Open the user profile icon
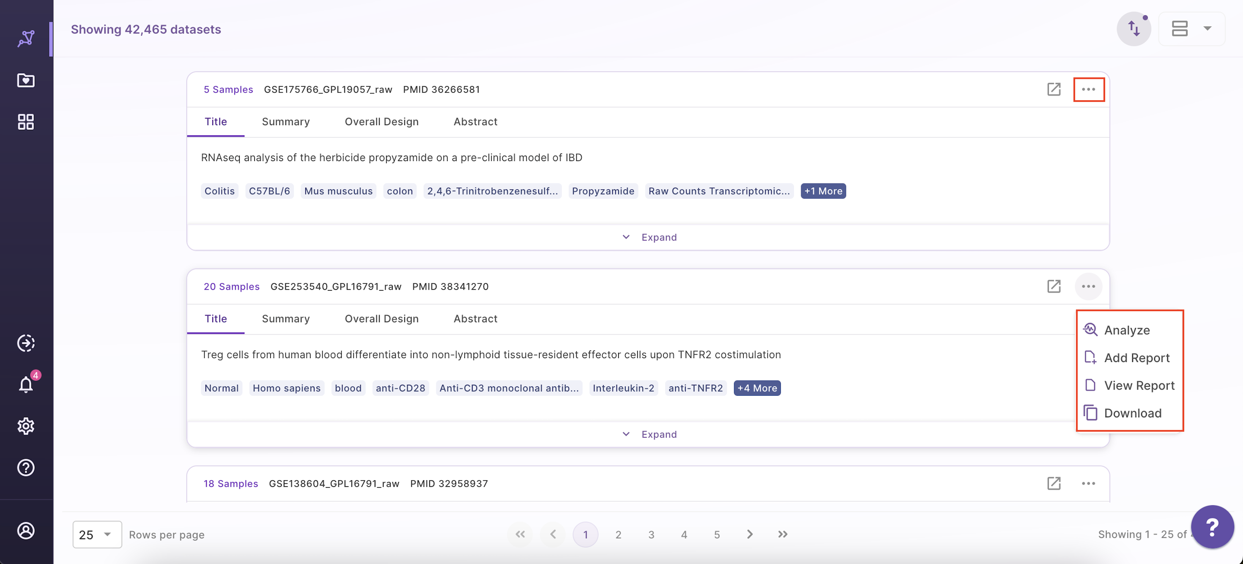Viewport: 1243px width, 564px height. click(26, 531)
